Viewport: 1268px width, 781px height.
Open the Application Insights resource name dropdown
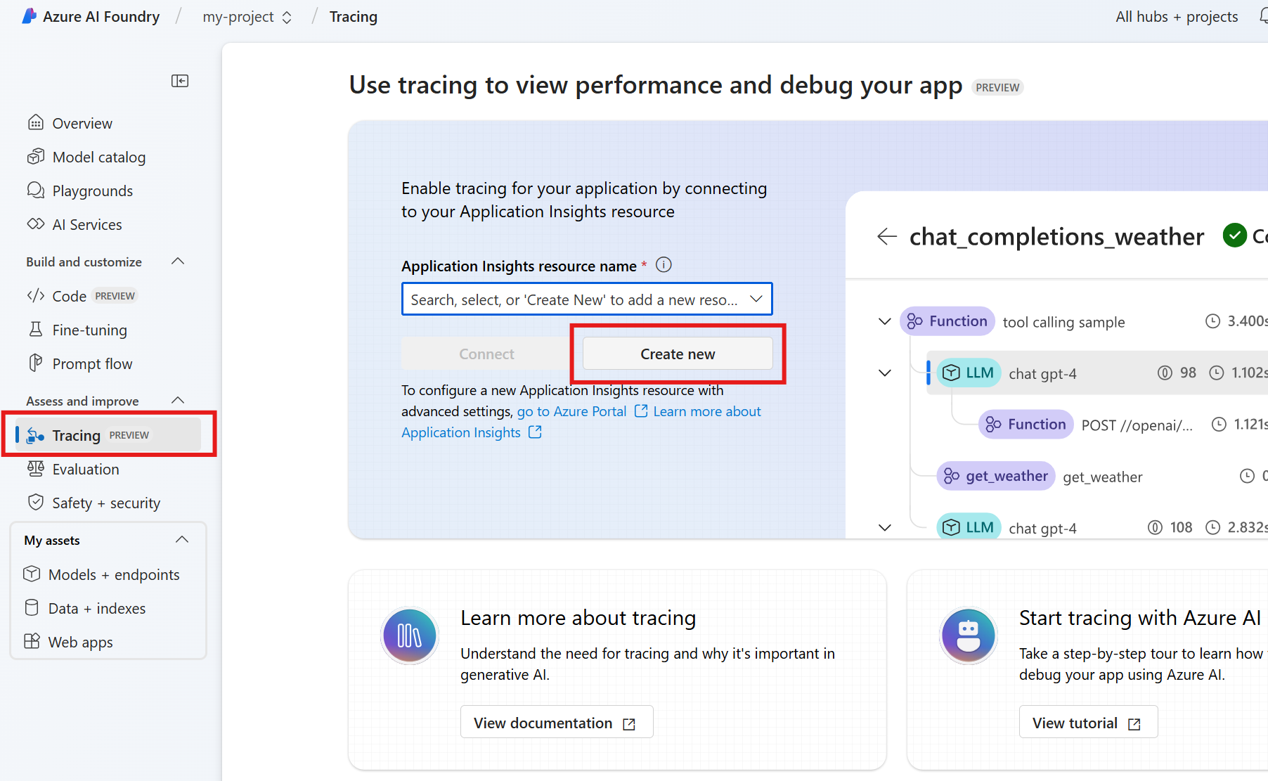(756, 299)
